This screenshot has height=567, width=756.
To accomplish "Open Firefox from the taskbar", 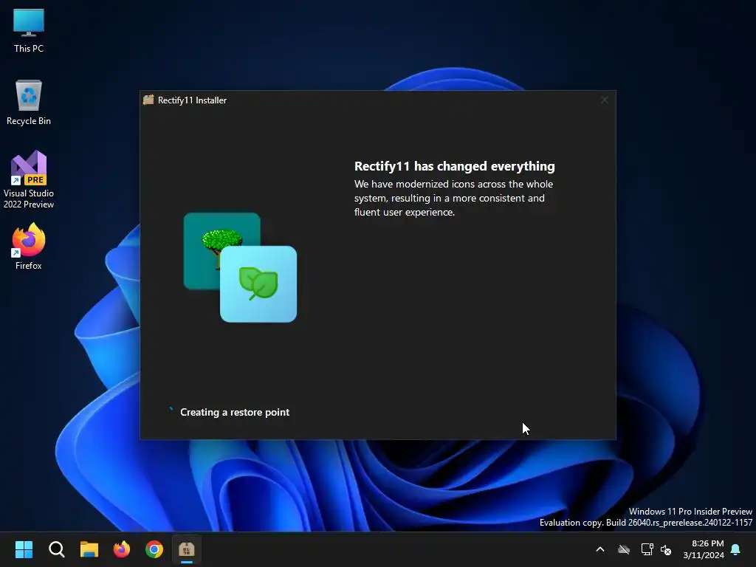I will point(122,549).
